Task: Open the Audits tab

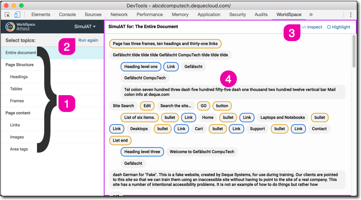Action: click(x=261, y=14)
